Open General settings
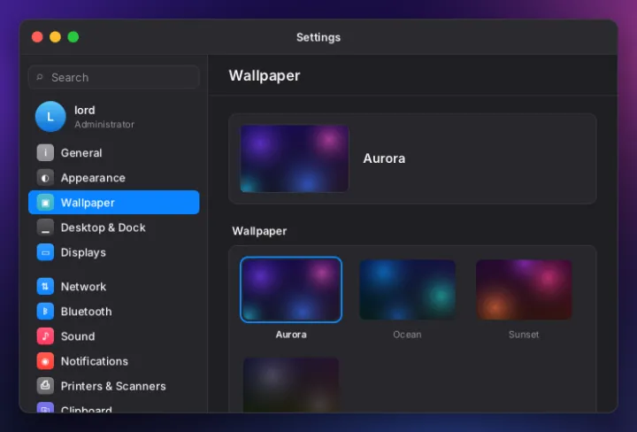Screen dimensions: 637x432 [114, 153]
